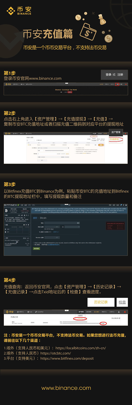The image size is (132, 405).
Task: Open 帮助中心 in the step 4 screenshot nav
Action: point(104,312)
